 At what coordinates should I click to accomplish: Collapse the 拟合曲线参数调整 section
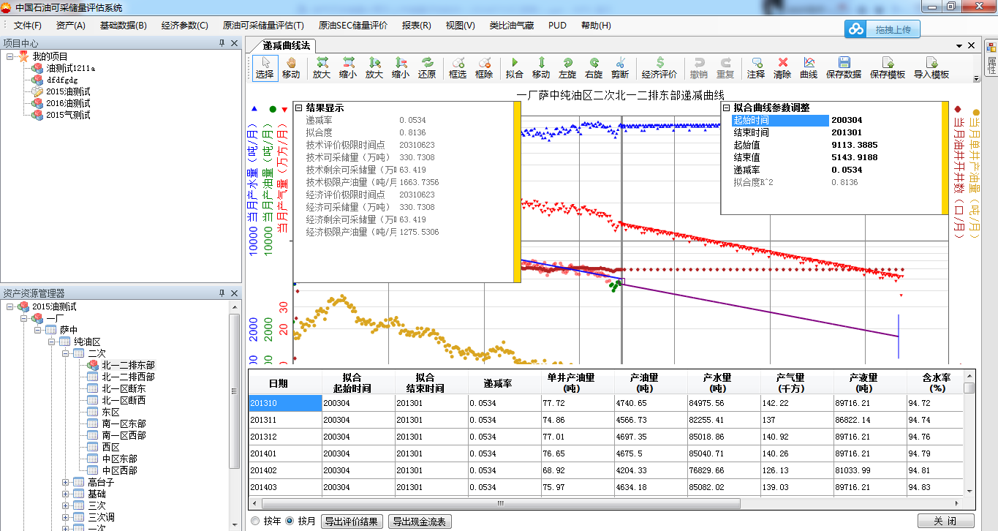(726, 108)
